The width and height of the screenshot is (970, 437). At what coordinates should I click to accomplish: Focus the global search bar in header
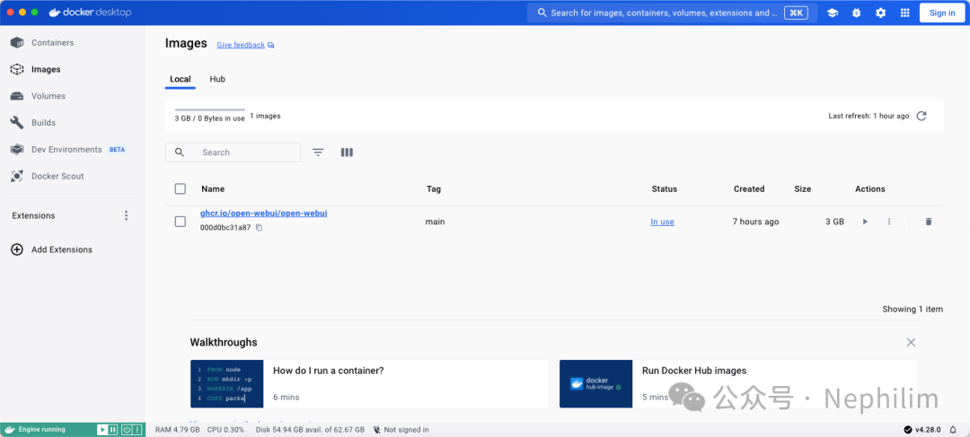click(x=672, y=13)
